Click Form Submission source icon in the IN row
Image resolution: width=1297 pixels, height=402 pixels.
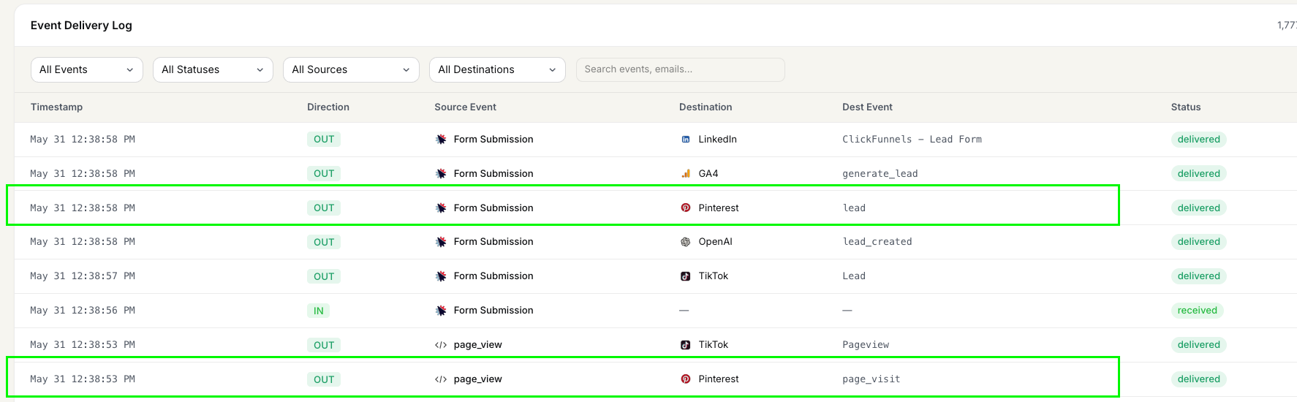(441, 311)
